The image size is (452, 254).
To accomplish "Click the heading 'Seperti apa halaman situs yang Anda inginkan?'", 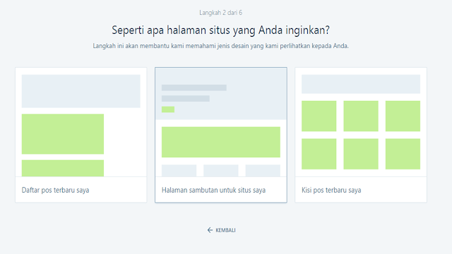I will click(221, 30).
